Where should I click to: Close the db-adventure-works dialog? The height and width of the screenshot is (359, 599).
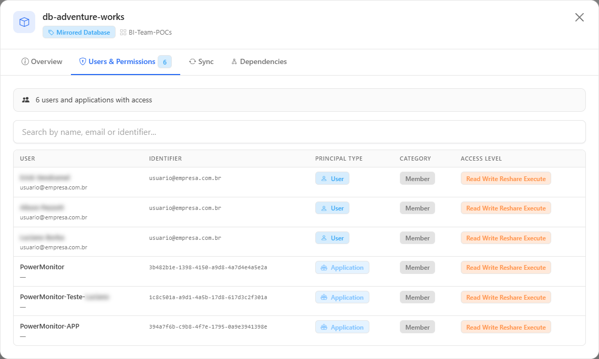click(x=579, y=17)
